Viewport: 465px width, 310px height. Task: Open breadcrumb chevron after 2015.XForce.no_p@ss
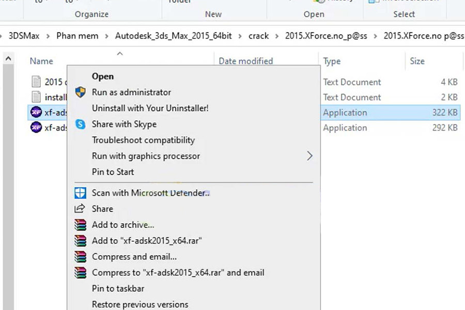pos(375,36)
